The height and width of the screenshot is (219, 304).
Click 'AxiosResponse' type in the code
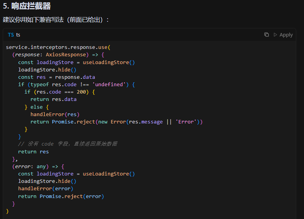tap(66, 55)
